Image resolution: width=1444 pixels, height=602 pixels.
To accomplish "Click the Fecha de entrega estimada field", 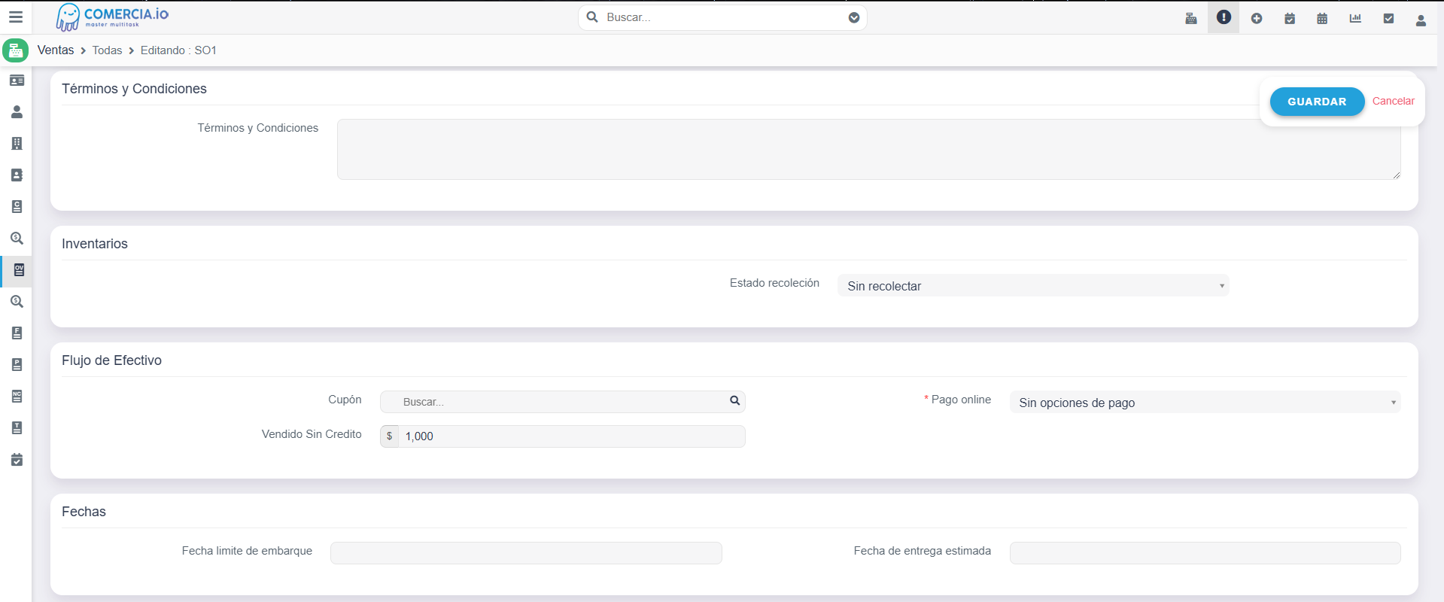I will click(1205, 553).
